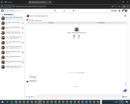Click the More options button

pos(101,23)
